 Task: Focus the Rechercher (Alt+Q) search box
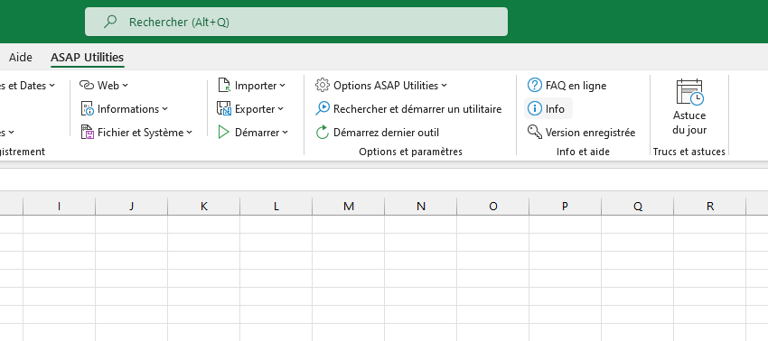(296, 22)
